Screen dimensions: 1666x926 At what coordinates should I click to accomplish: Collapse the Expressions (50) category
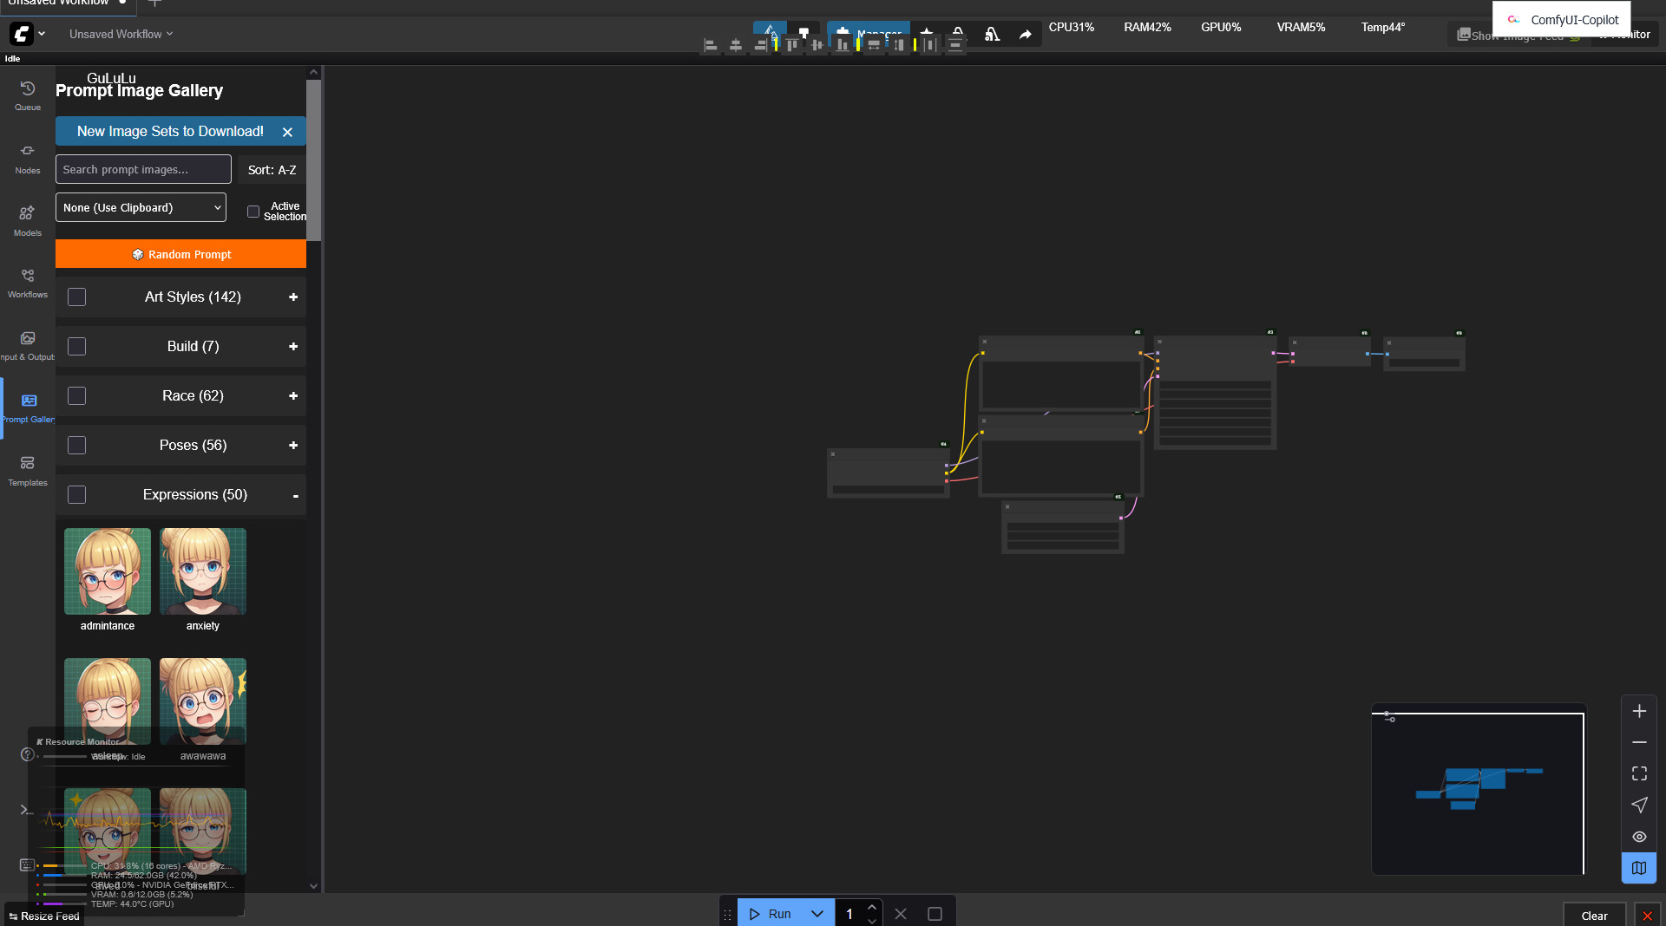click(295, 496)
